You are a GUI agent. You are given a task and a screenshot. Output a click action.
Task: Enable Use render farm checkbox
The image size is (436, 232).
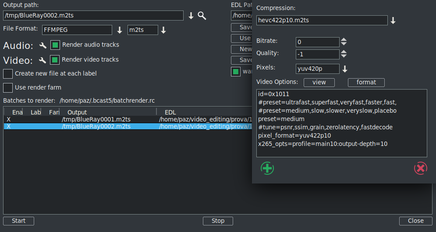tap(8, 88)
